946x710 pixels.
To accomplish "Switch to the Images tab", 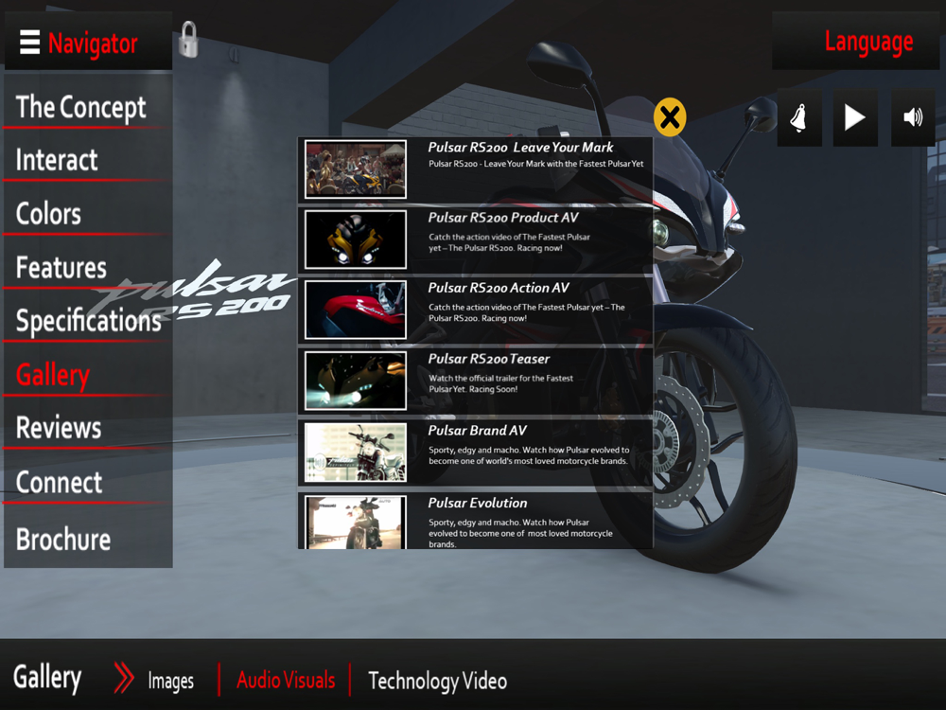I will coord(170,681).
